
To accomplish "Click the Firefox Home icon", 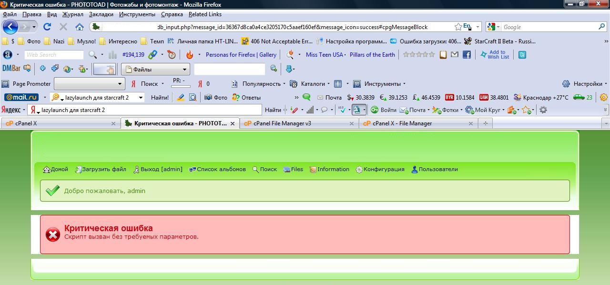I will [80, 27].
